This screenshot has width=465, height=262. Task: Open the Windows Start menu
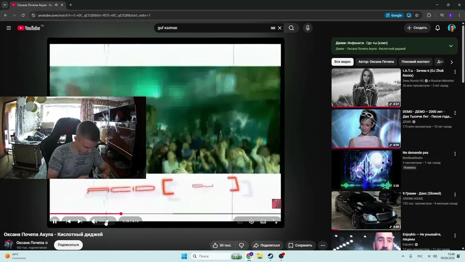click(x=184, y=256)
